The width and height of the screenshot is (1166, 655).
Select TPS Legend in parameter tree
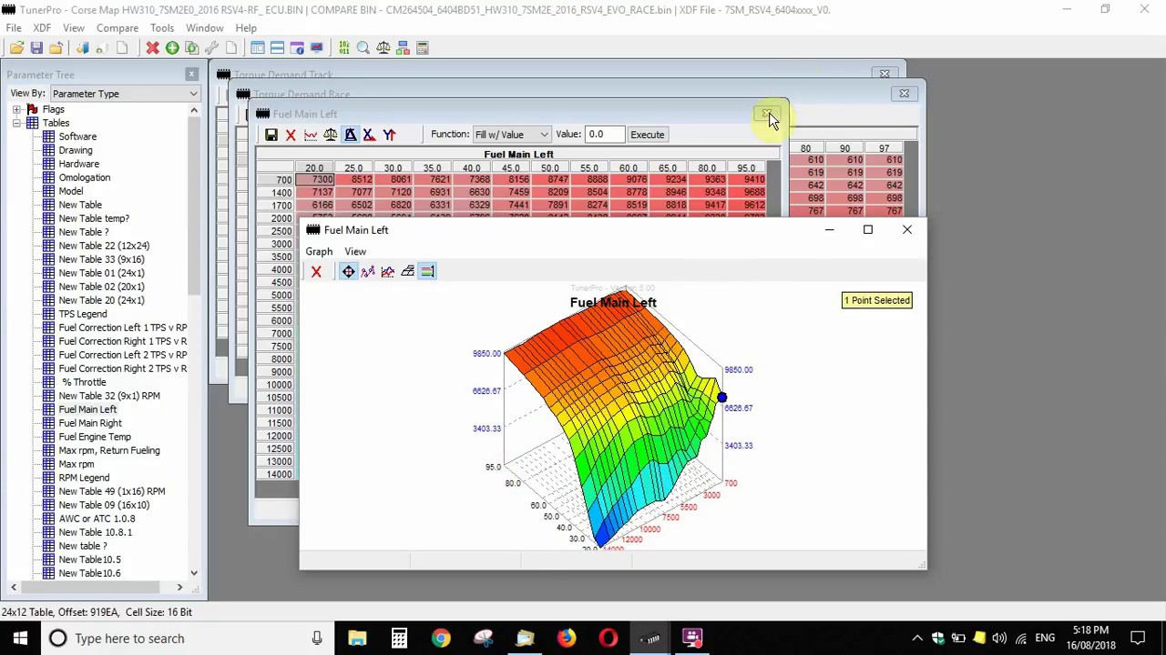[83, 314]
